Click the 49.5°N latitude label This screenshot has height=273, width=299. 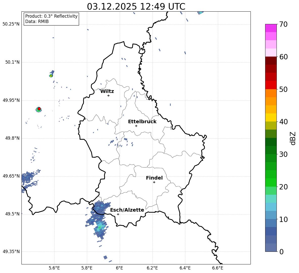pos(12,214)
